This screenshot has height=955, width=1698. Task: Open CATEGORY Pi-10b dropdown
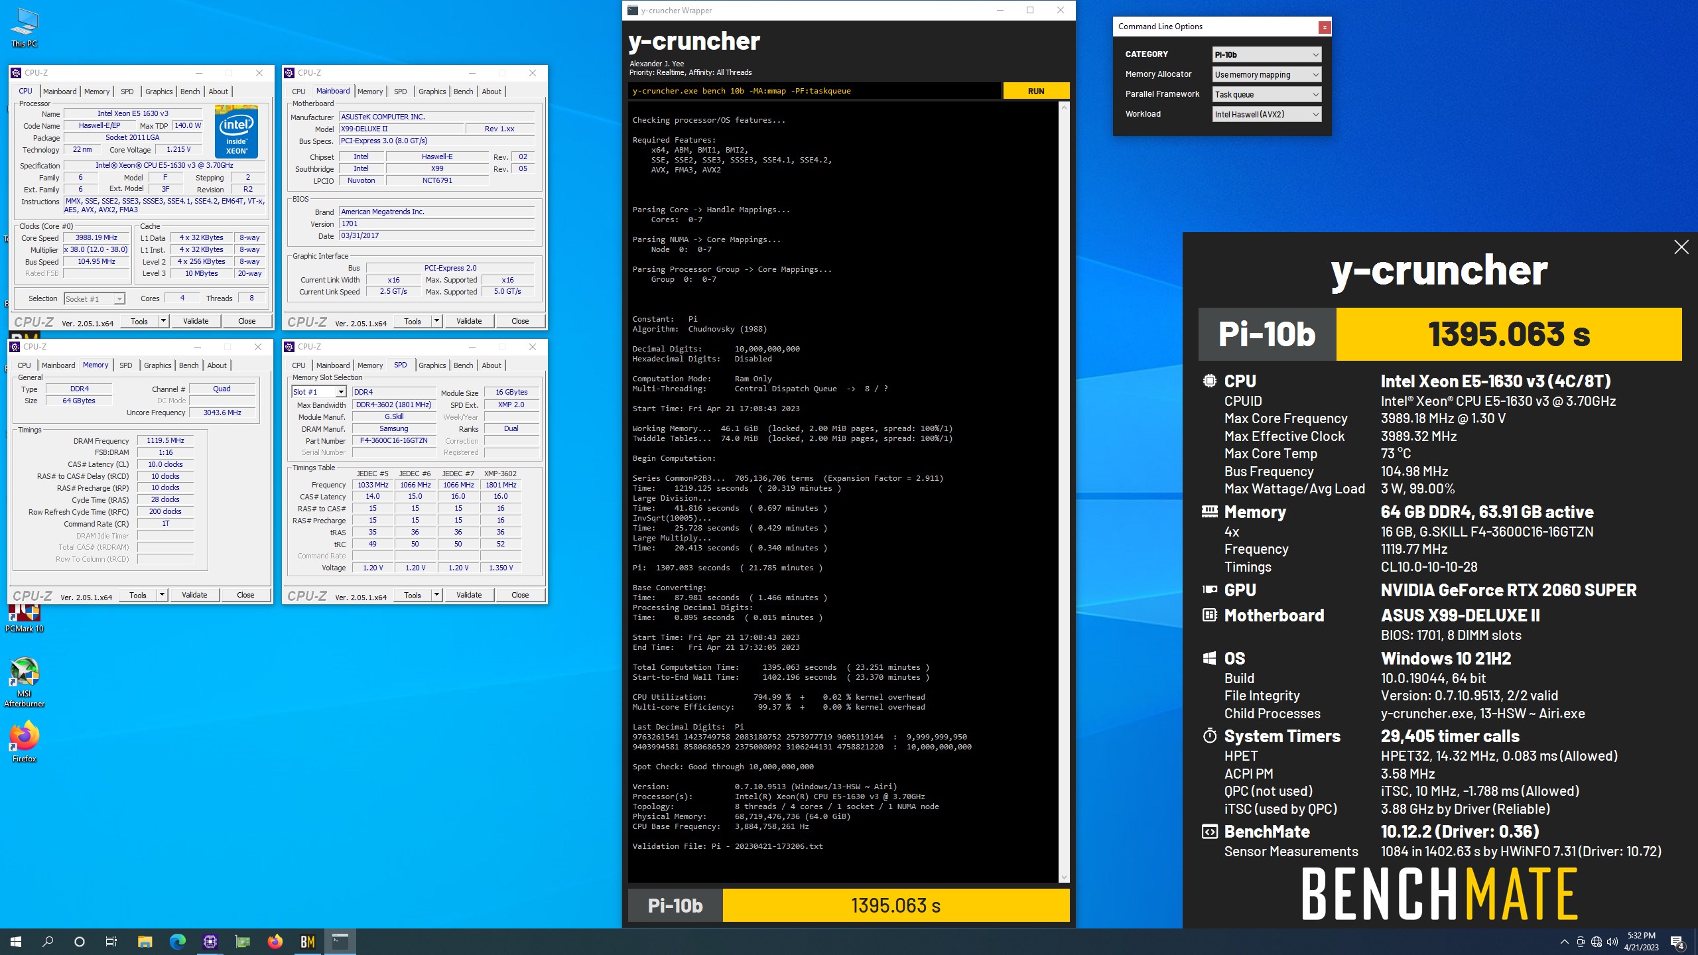point(1267,54)
